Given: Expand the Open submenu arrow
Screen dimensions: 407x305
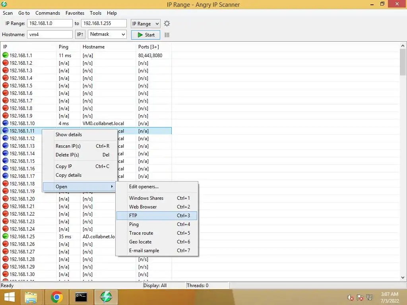Looking at the screenshot, I should 112,187.
